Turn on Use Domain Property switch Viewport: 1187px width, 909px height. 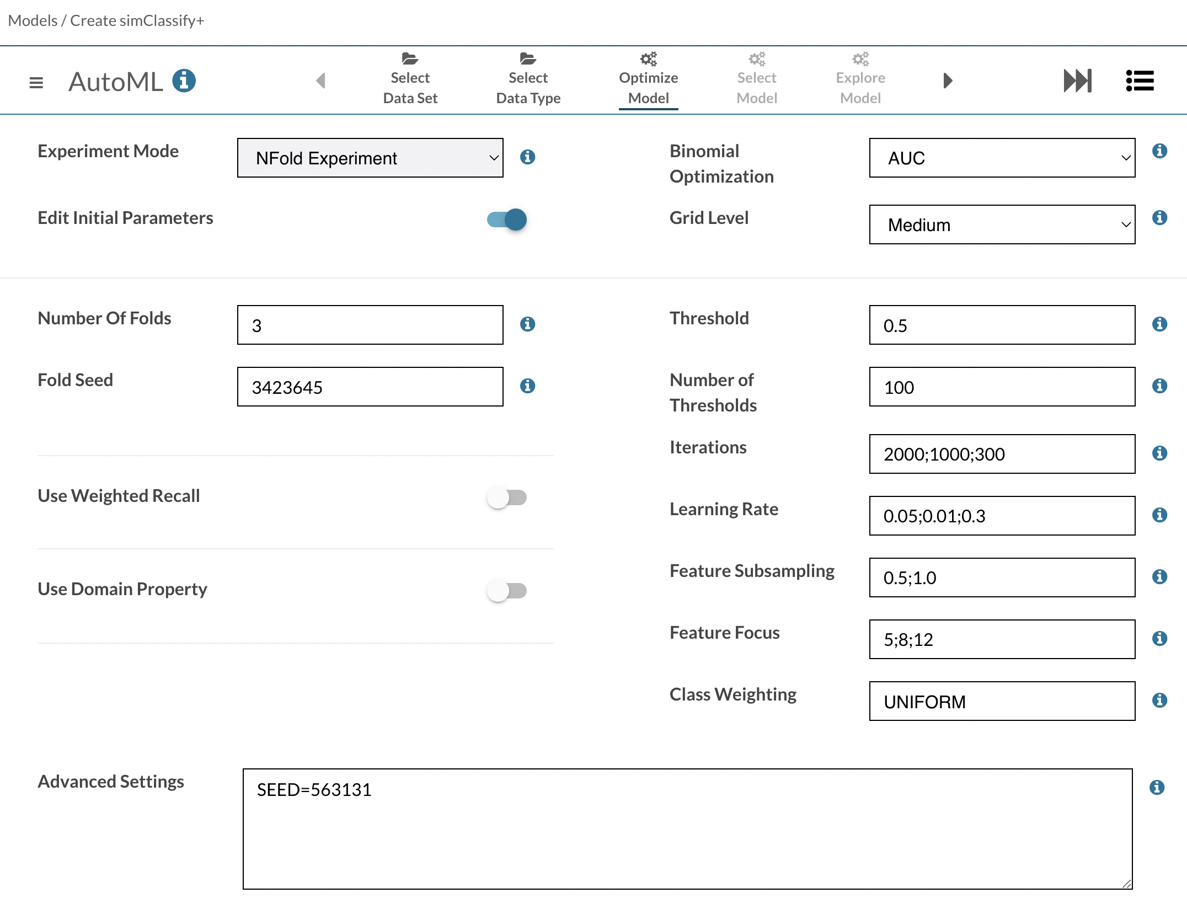(x=507, y=591)
